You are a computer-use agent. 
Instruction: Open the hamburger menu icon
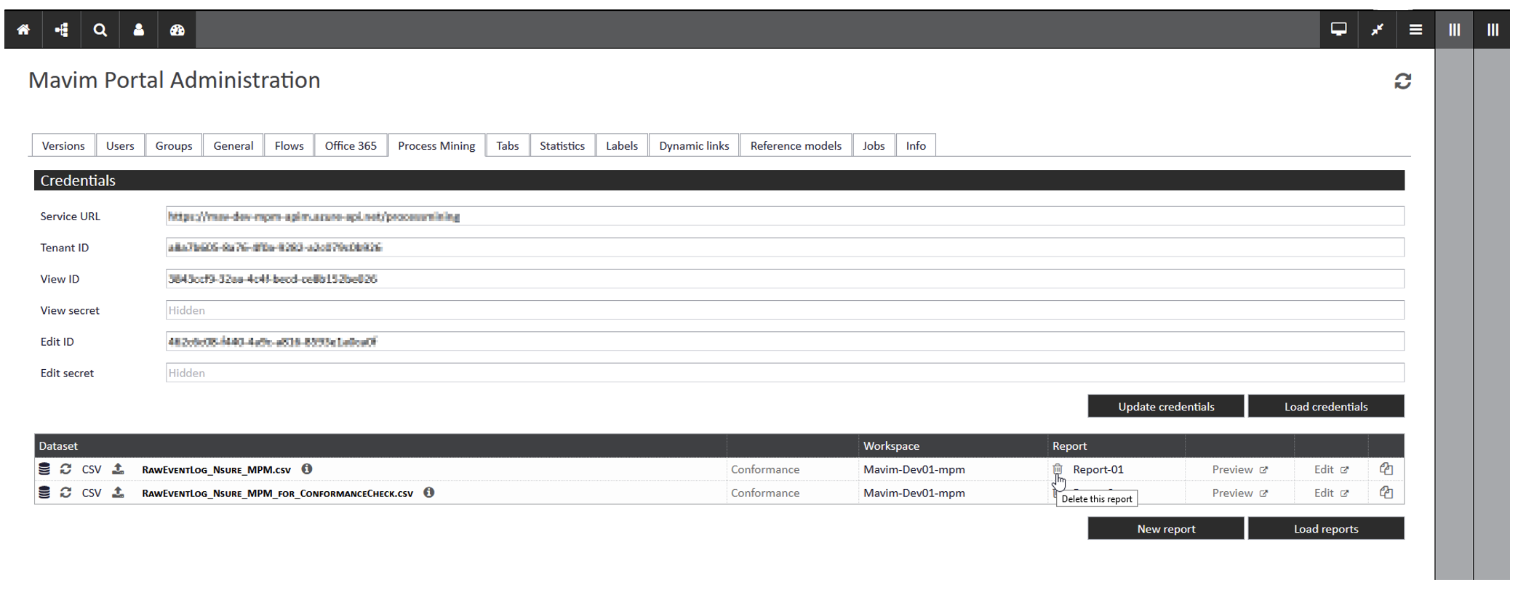1415,30
